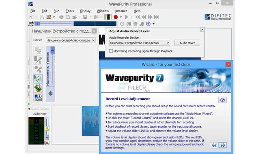The width and height of the screenshot is (267, 154).
Task: Click the DIFITEC logo in top right
Action: 218,17
